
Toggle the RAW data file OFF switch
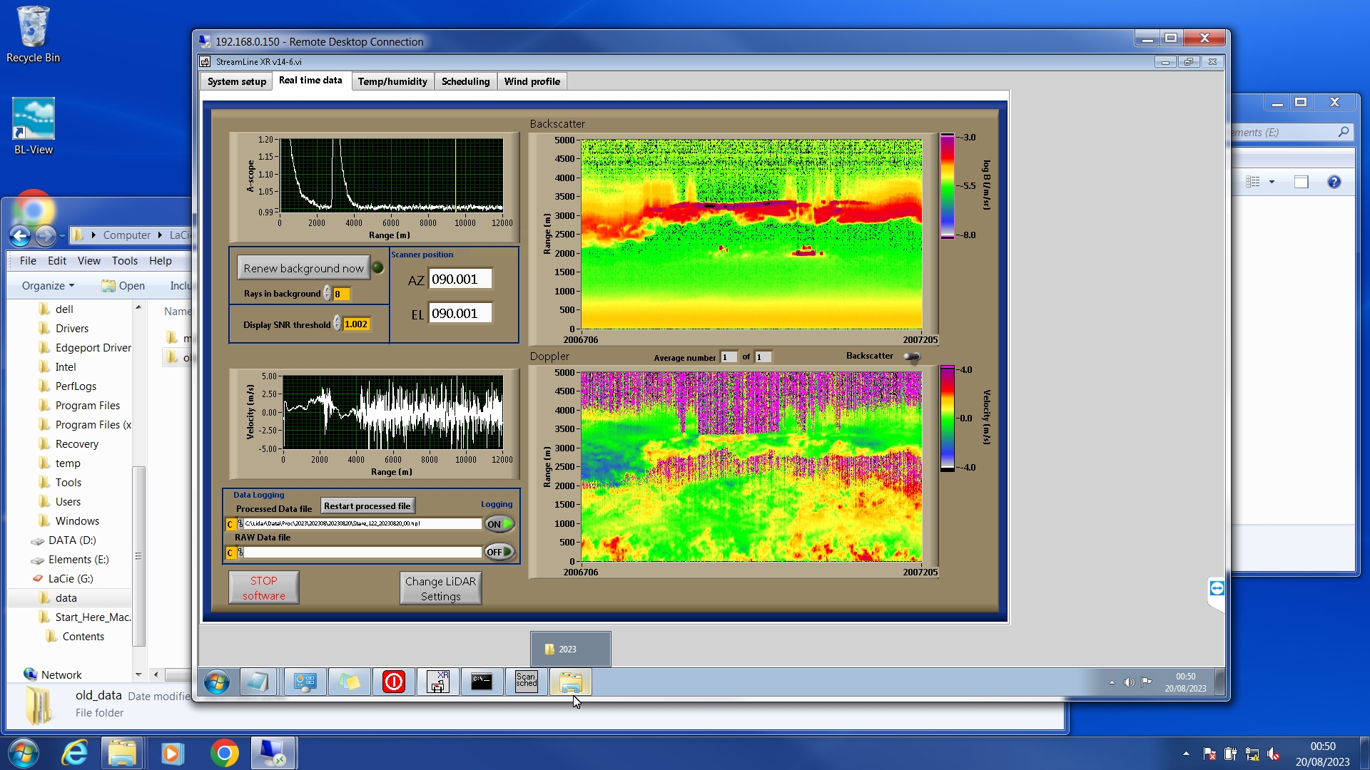click(499, 552)
